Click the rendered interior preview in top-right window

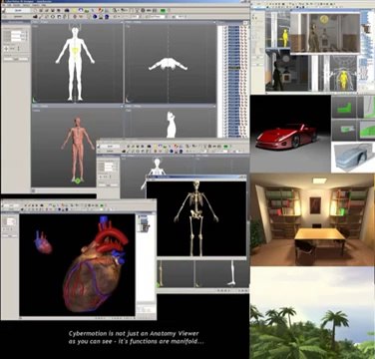[325, 32]
